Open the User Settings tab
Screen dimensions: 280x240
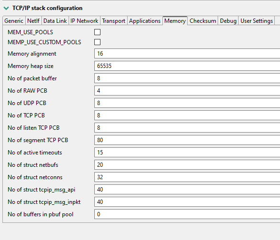(x=257, y=21)
